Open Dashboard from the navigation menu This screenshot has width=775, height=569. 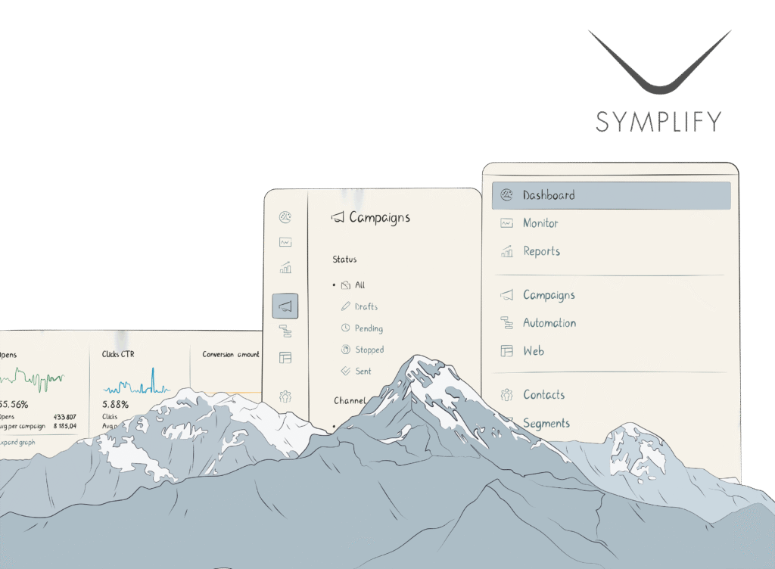(546, 194)
